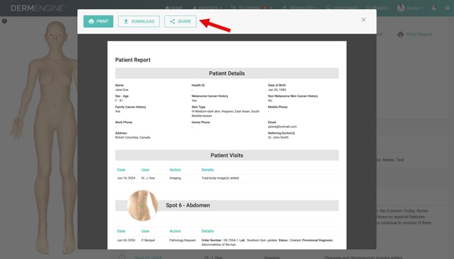Click the 'Jan 26, 1983' date of birth
Screen dimensions: 454x259
click(276, 90)
